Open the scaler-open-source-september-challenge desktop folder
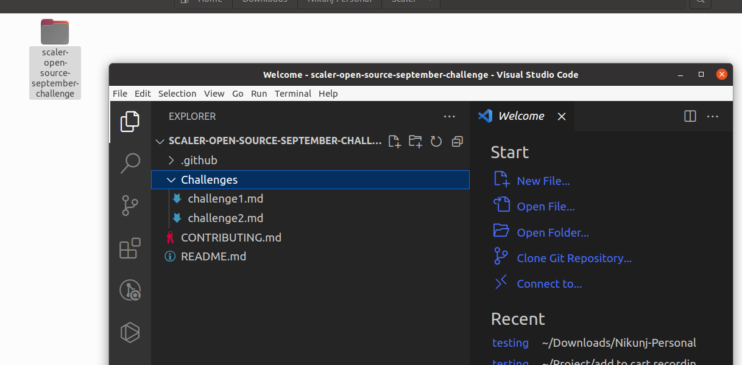 [x=55, y=32]
